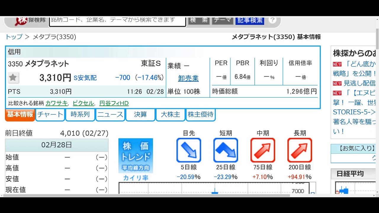
Task: Click the 東証S market label
Action: 151,63
